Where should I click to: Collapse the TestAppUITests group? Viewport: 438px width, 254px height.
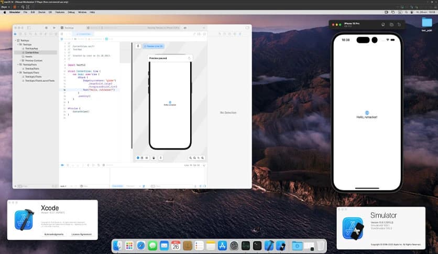click(18, 72)
